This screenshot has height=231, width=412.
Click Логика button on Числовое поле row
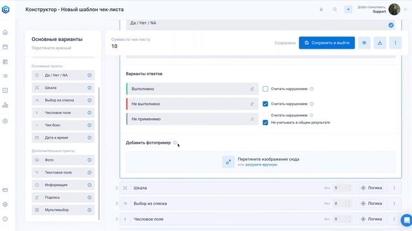click(x=371, y=219)
